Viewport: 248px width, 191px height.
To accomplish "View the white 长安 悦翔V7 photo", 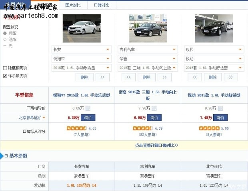I will point(82,28).
